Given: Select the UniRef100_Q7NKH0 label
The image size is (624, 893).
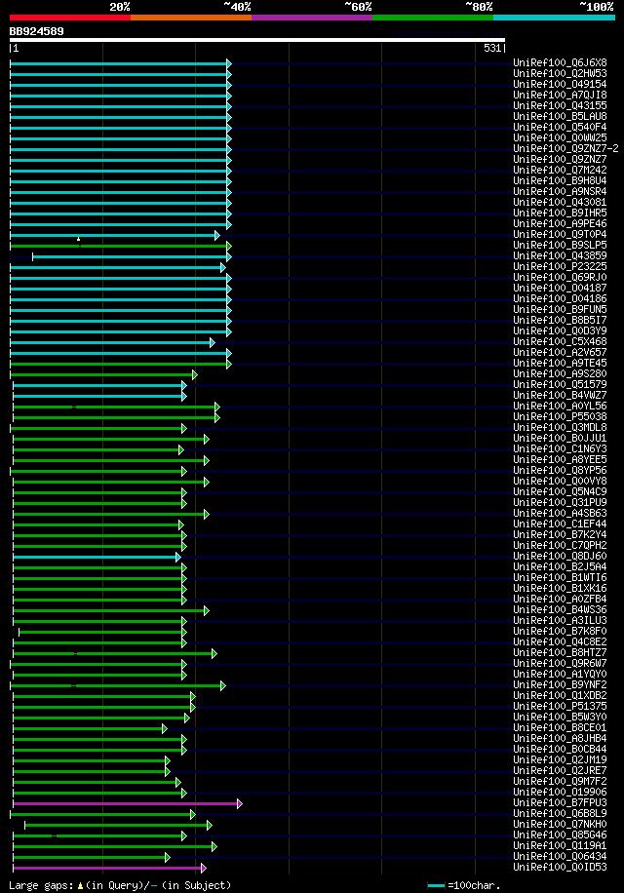Looking at the screenshot, I should 560,825.
